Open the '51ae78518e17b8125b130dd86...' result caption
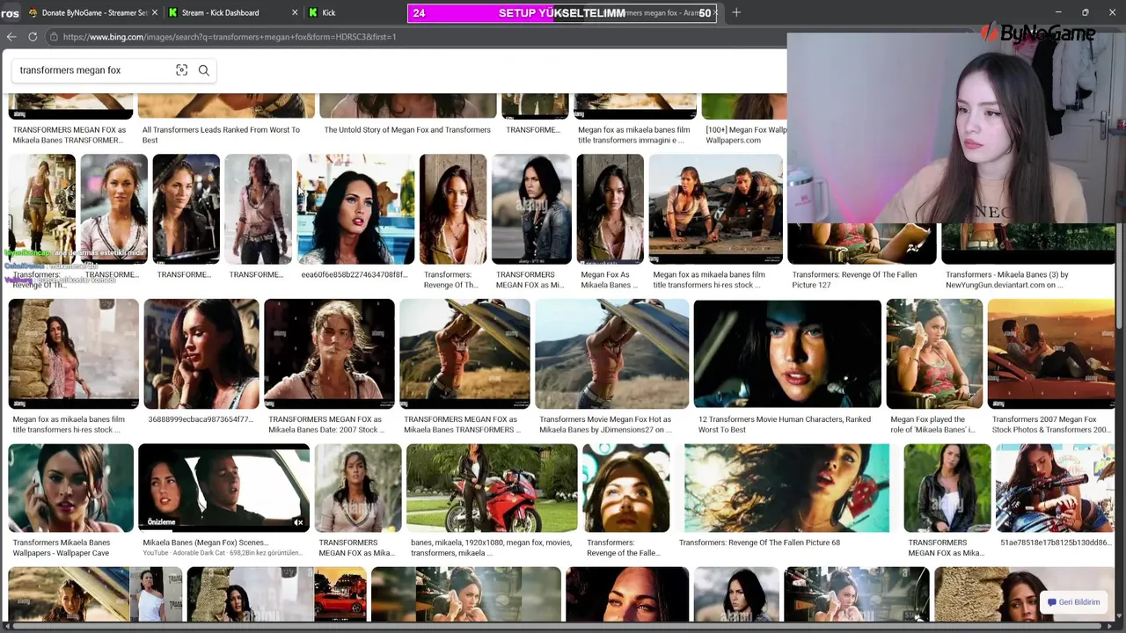Image resolution: width=1126 pixels, height=633 pixels. click(x=1056, y=542)
